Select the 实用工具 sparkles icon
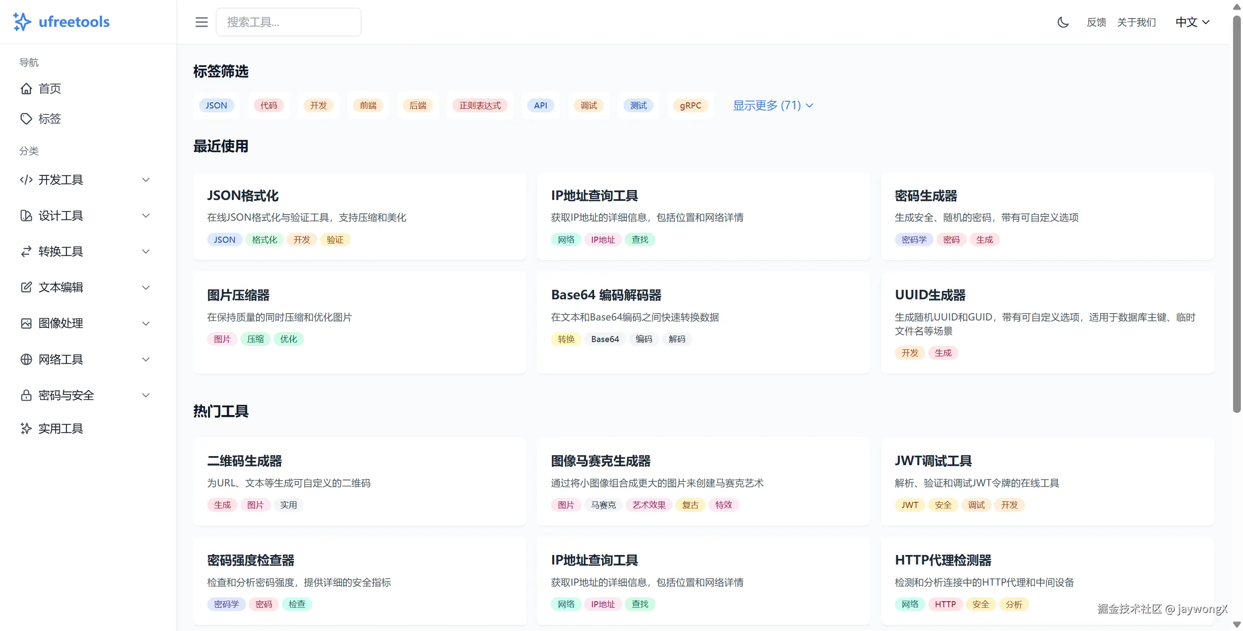Screen dimensions: 1243x631 click(x=26, y=428)
